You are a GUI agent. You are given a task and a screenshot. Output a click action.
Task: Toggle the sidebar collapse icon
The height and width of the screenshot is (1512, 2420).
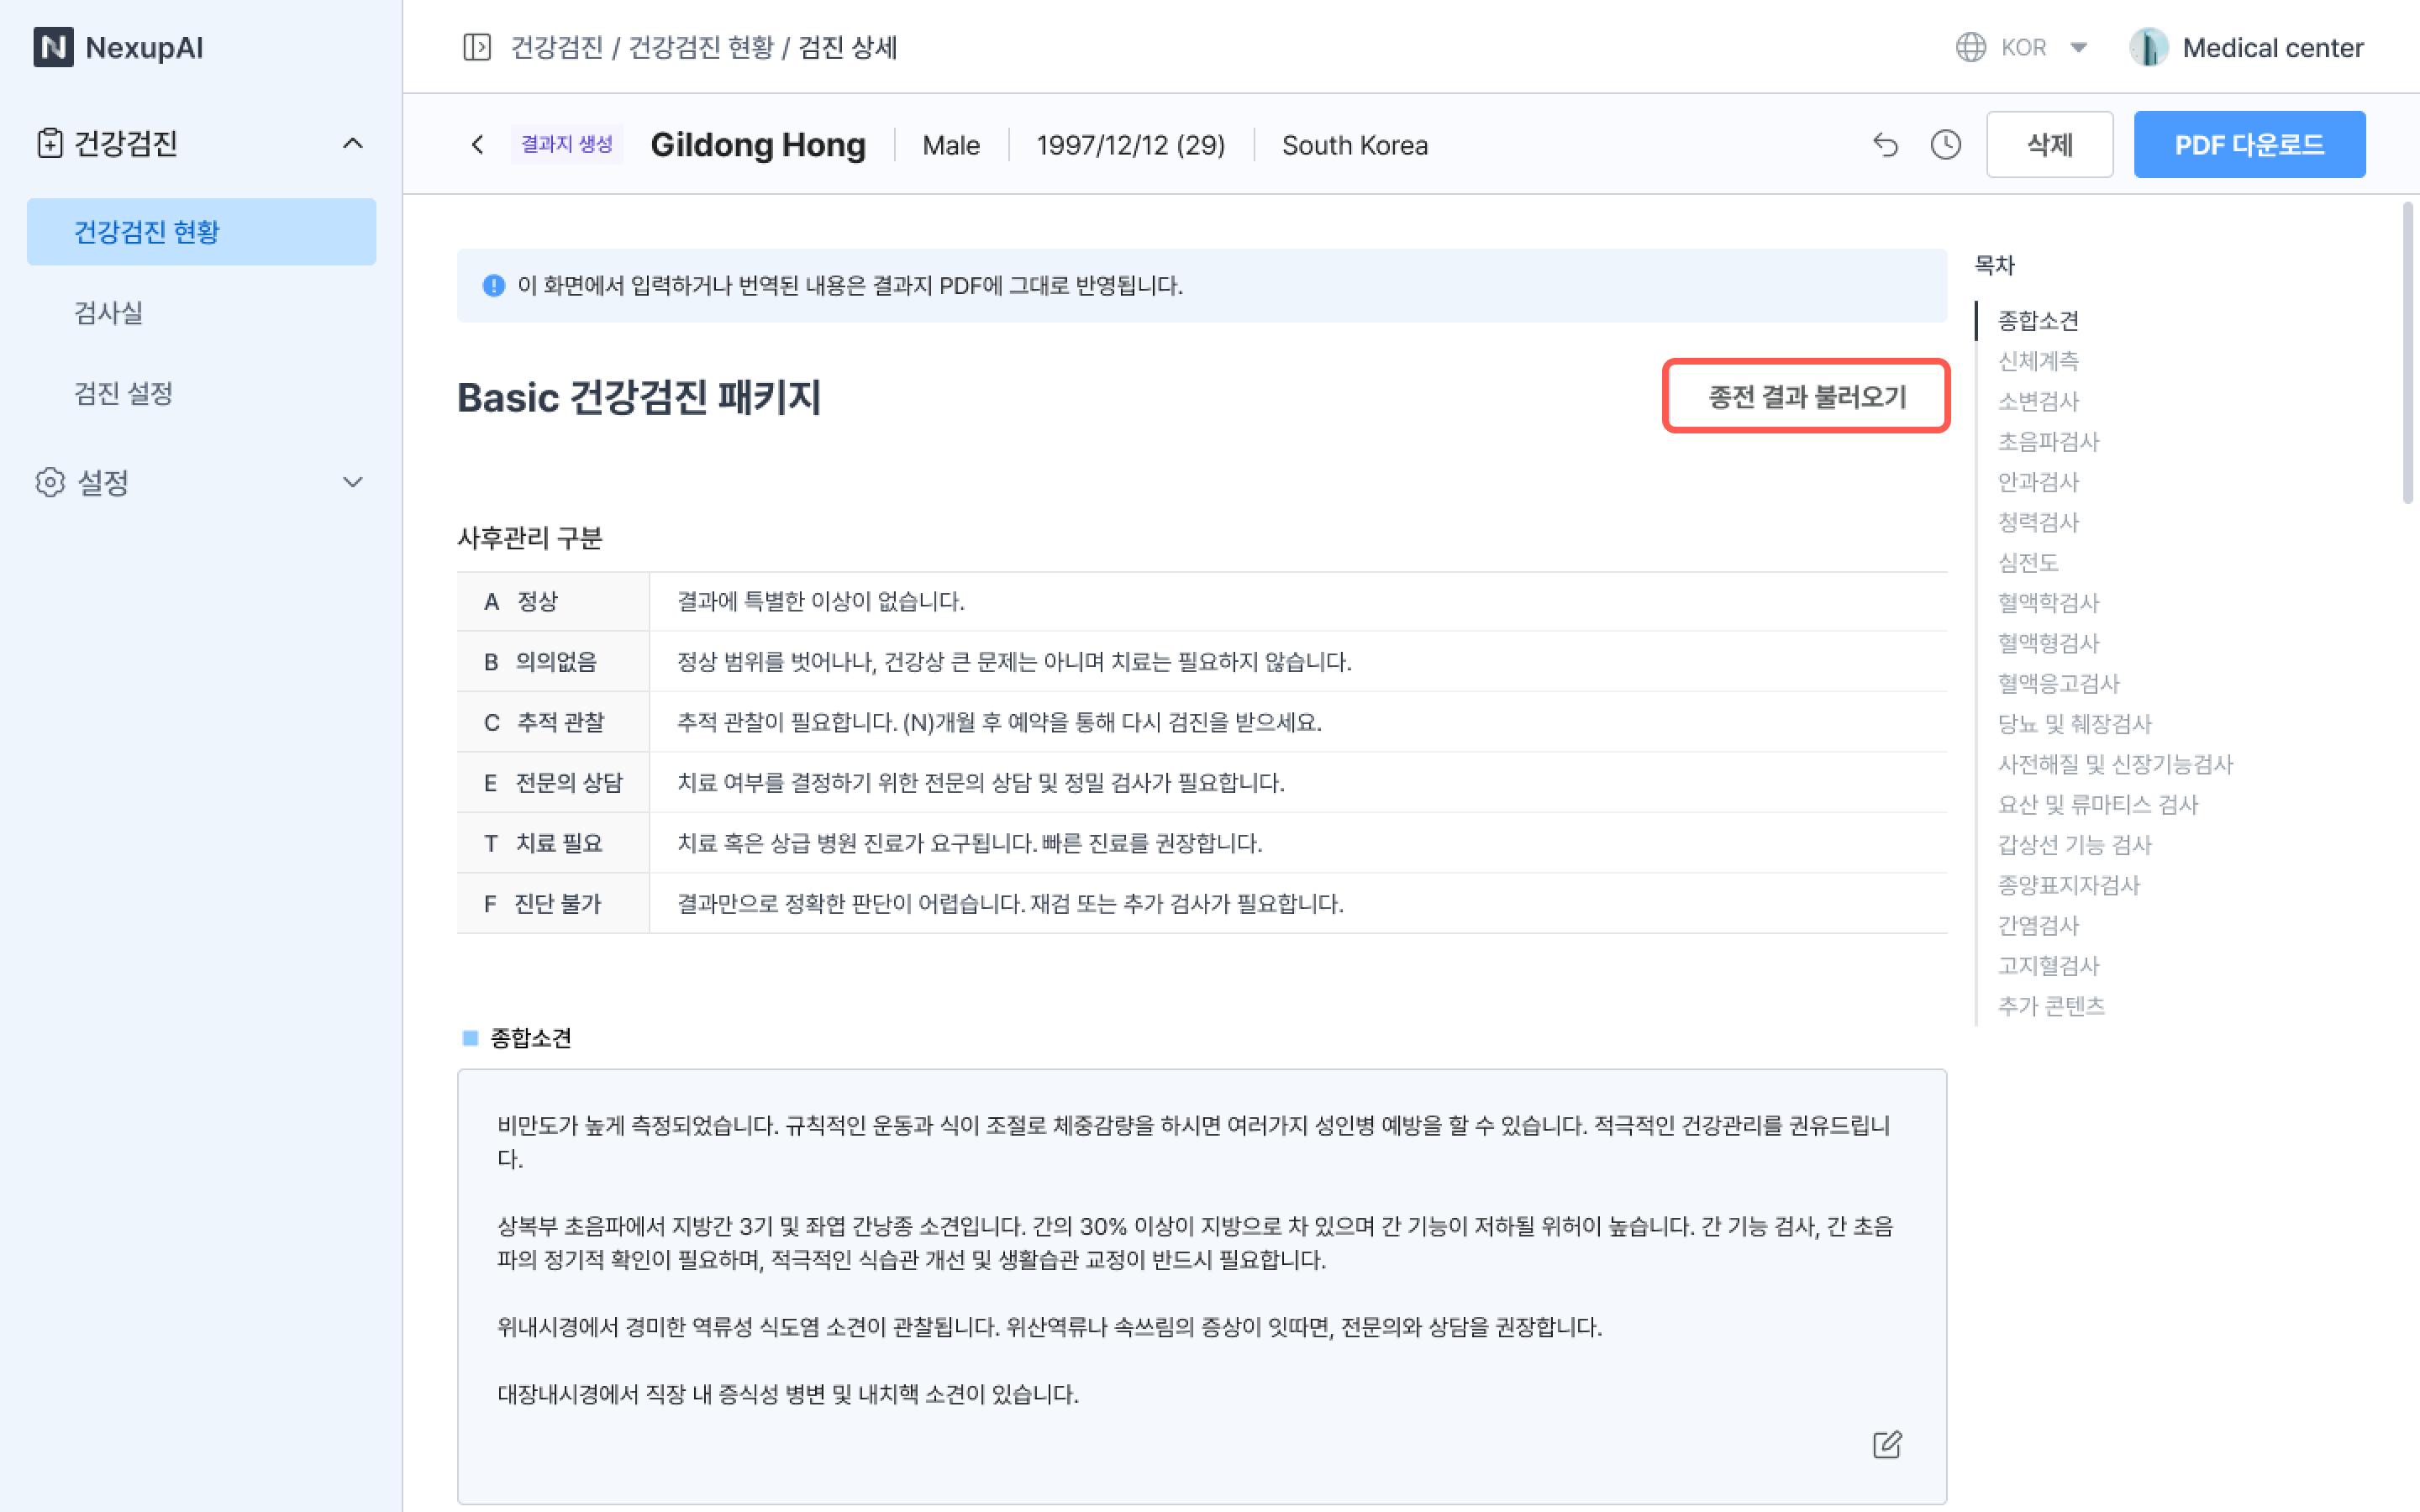pos(477,47)
